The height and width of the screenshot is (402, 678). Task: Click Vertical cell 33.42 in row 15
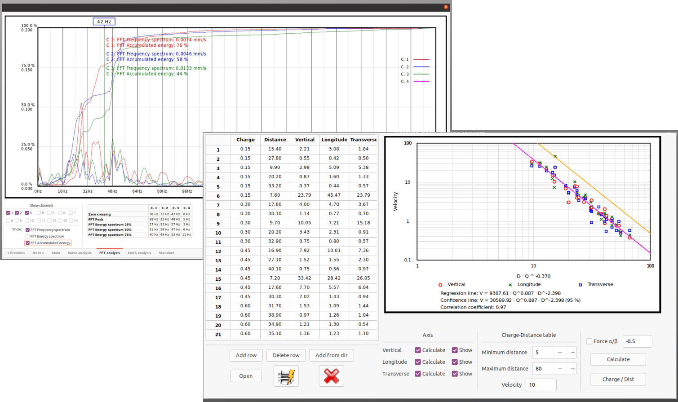click(x=305, y=278)
